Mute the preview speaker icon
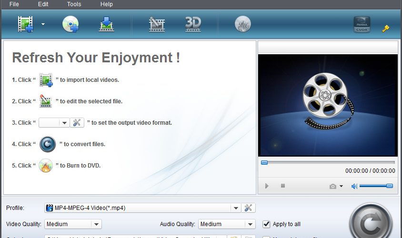 click(354, 186)
